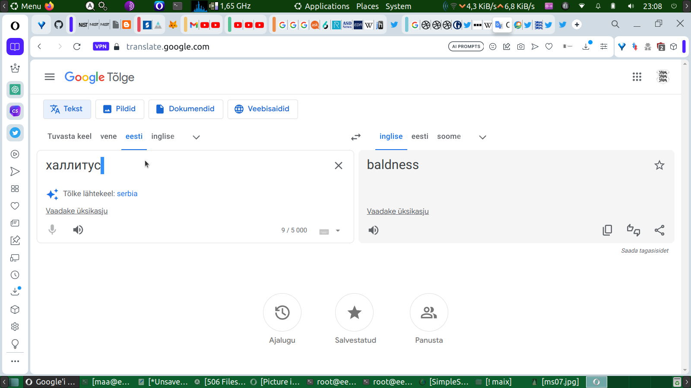Select soome as target language
The height and width of the screenshot is (388, 691).
coord(449,136)
